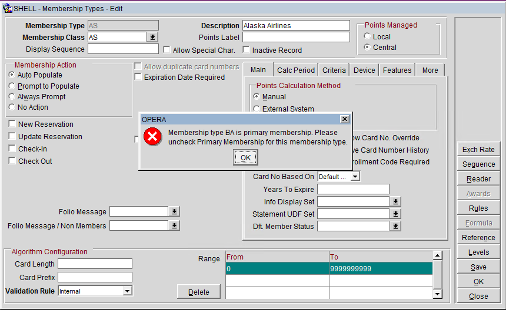Open the Features tab
This screenshot has width=506, height=310.
pyautogui.click(x=397, y=70)
